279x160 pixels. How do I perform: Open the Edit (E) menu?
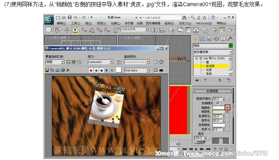pyautogui.click(x=61, y=23)
